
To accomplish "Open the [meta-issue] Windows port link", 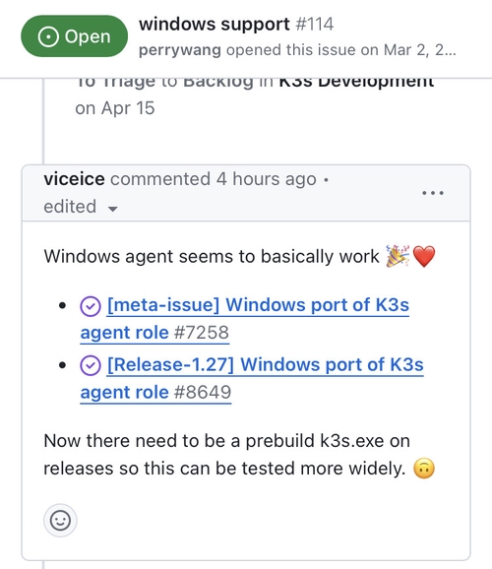I will click(245, 319).
